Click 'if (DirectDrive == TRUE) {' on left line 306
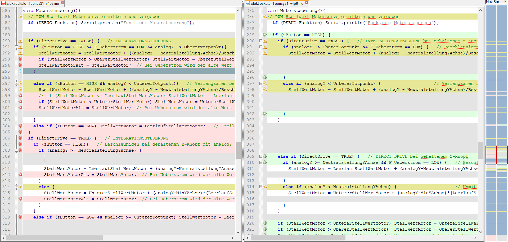This screenshot has height=242, width=508. coord(62,138)
